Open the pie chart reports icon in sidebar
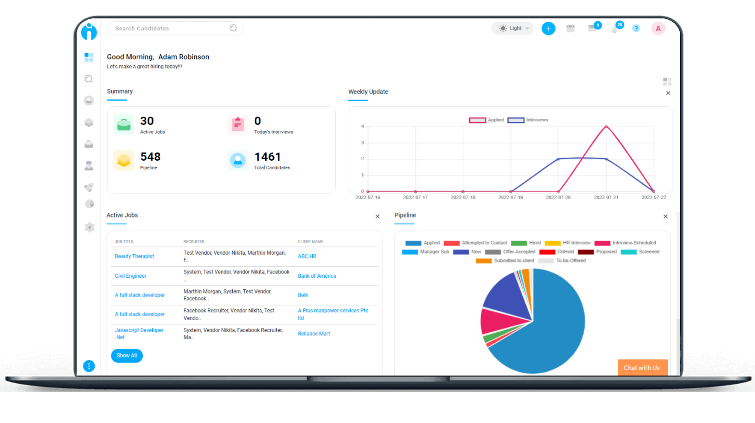The height and width of the screenshot is (423, 755). 89,204
